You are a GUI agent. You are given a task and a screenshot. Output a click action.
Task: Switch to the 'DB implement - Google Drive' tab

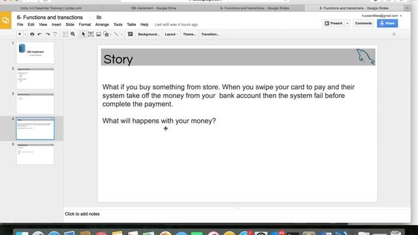[x=153, y=8]
